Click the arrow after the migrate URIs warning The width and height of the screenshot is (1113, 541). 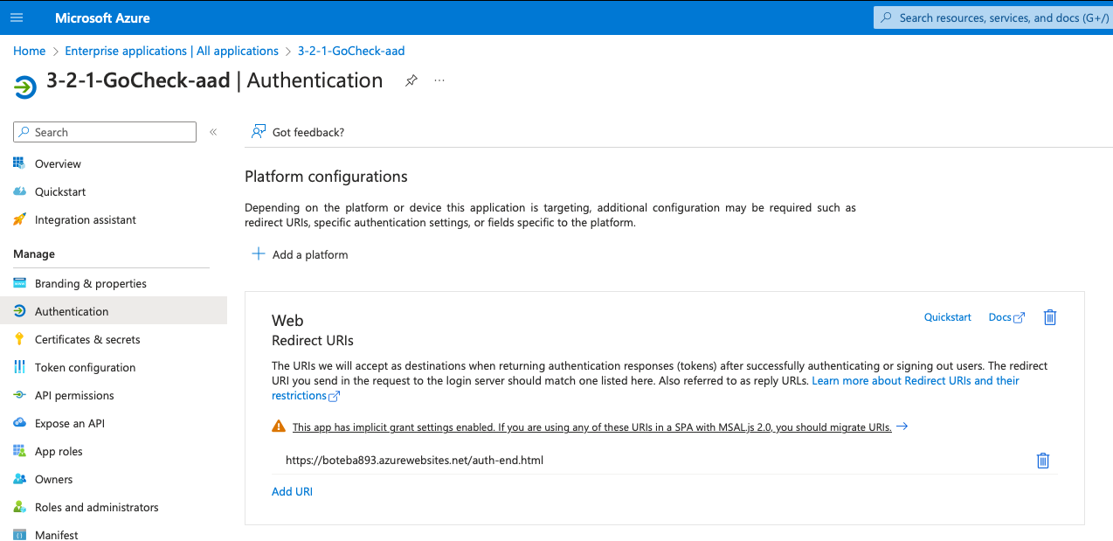pos(902,427)
